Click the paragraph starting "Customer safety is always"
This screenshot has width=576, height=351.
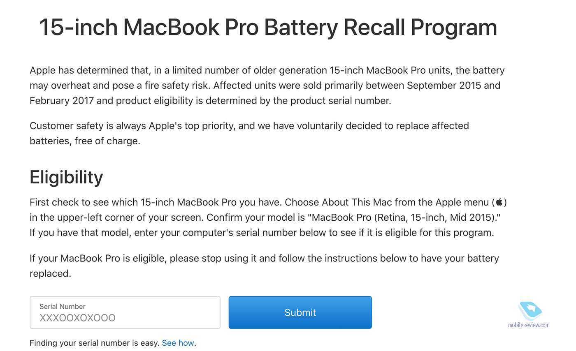click(x=249, y=133)
